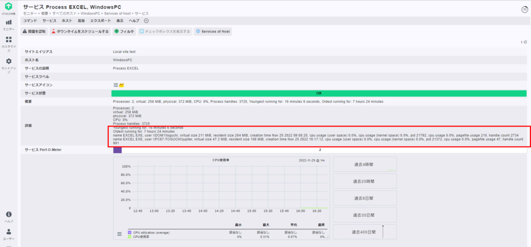Open the モニター sidebar menu
Image resolution: width=531 pixels, height=247 pixels.
[9, 25]
